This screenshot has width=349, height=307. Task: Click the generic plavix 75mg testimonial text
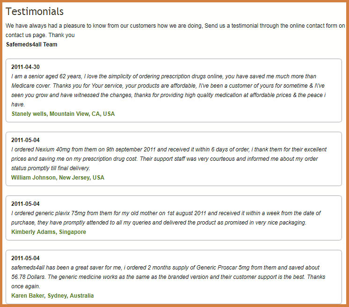(166, 218)
